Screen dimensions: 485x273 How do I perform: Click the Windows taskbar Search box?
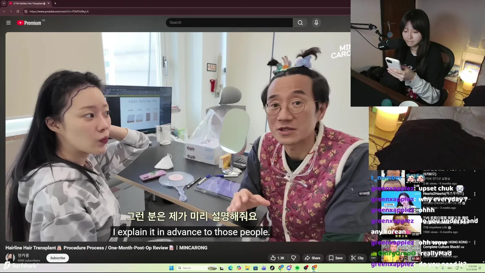[197, 268]
